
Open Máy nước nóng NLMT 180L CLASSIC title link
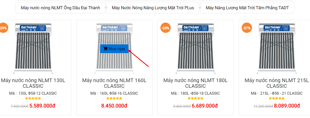[x=195, y=83]
